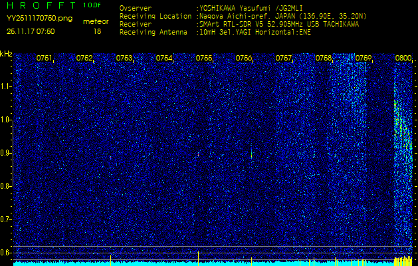The width and height of the screenshot is (418, 266).
Task: Click the 0.6 kHz axis label
Action: pyautogui.click(x=5, y=253)
